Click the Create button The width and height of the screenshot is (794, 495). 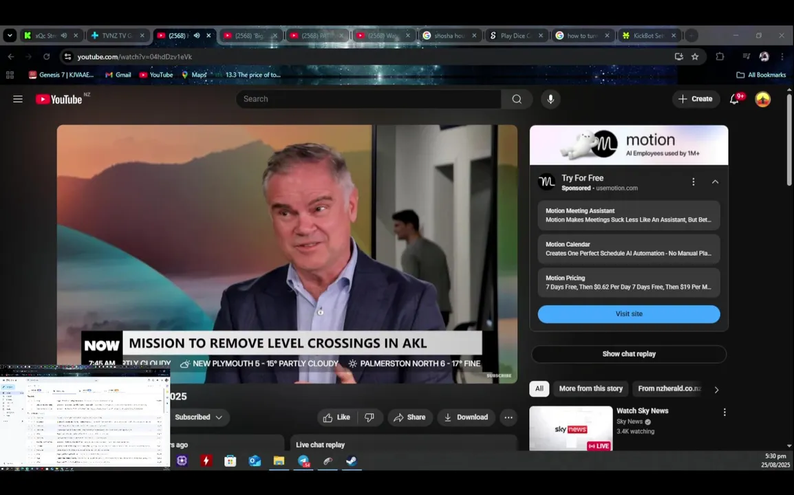696,99
